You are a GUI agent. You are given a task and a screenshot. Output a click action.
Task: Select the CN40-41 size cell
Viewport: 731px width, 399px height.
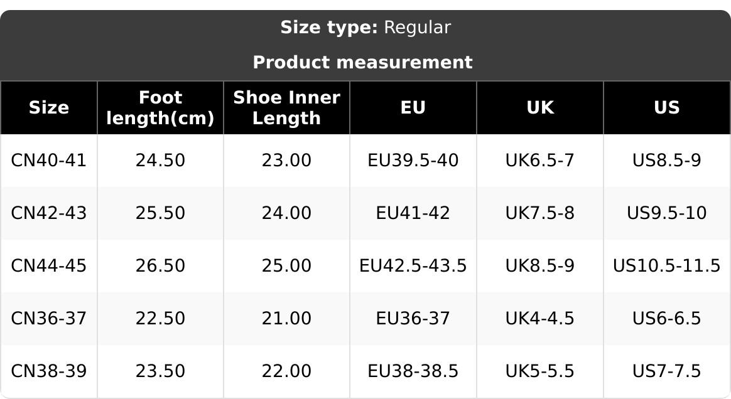tap(49, 161)
